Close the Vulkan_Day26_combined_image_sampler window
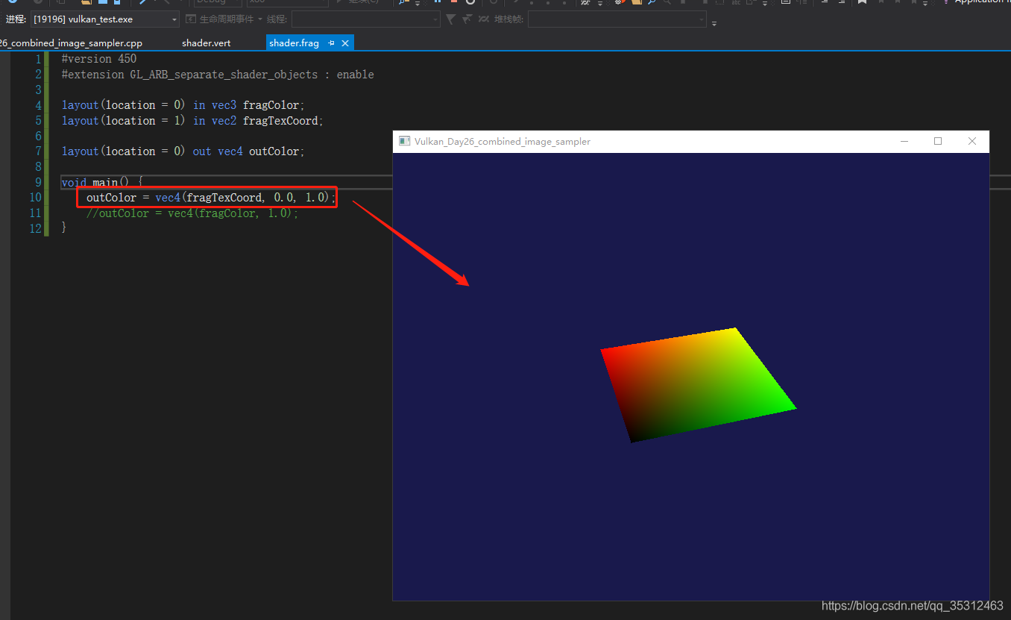The image size is (1011, 620). 971,141
